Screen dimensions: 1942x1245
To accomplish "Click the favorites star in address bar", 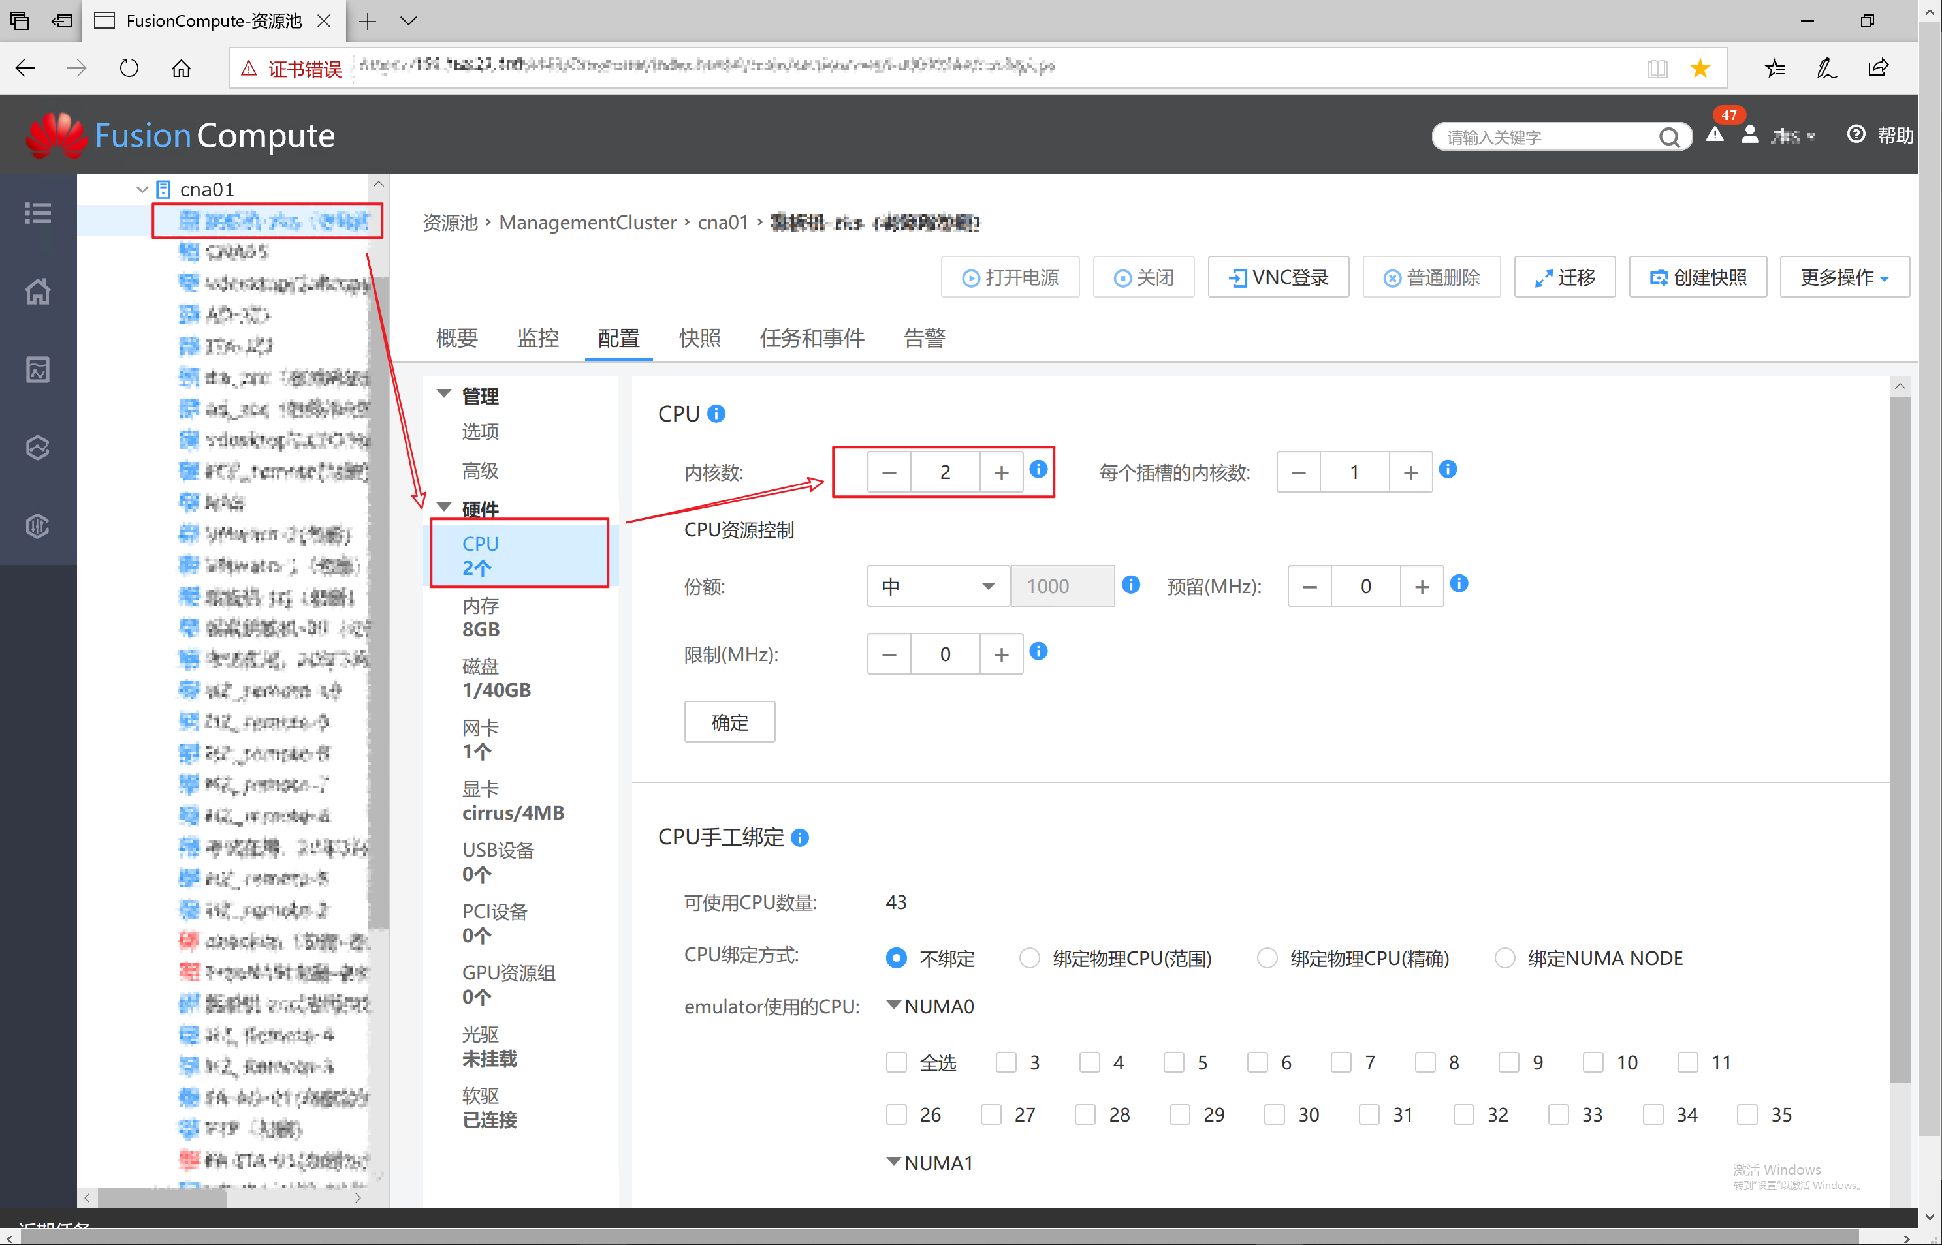I will [1700, 69].
